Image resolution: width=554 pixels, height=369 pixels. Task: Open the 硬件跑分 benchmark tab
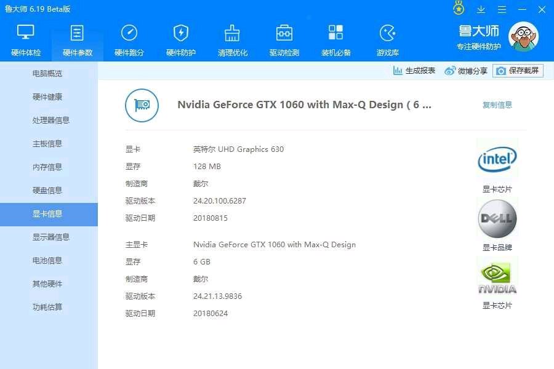tap(129, 41)
